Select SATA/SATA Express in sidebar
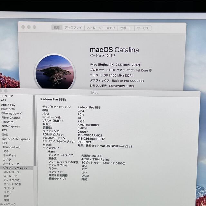 click(16, 139)
